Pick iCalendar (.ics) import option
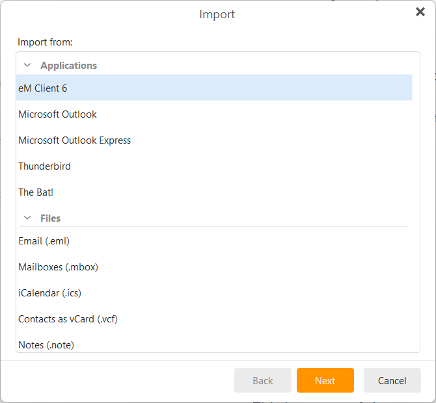The width and height of the screenshot is (436, 403). click(214, 293)
